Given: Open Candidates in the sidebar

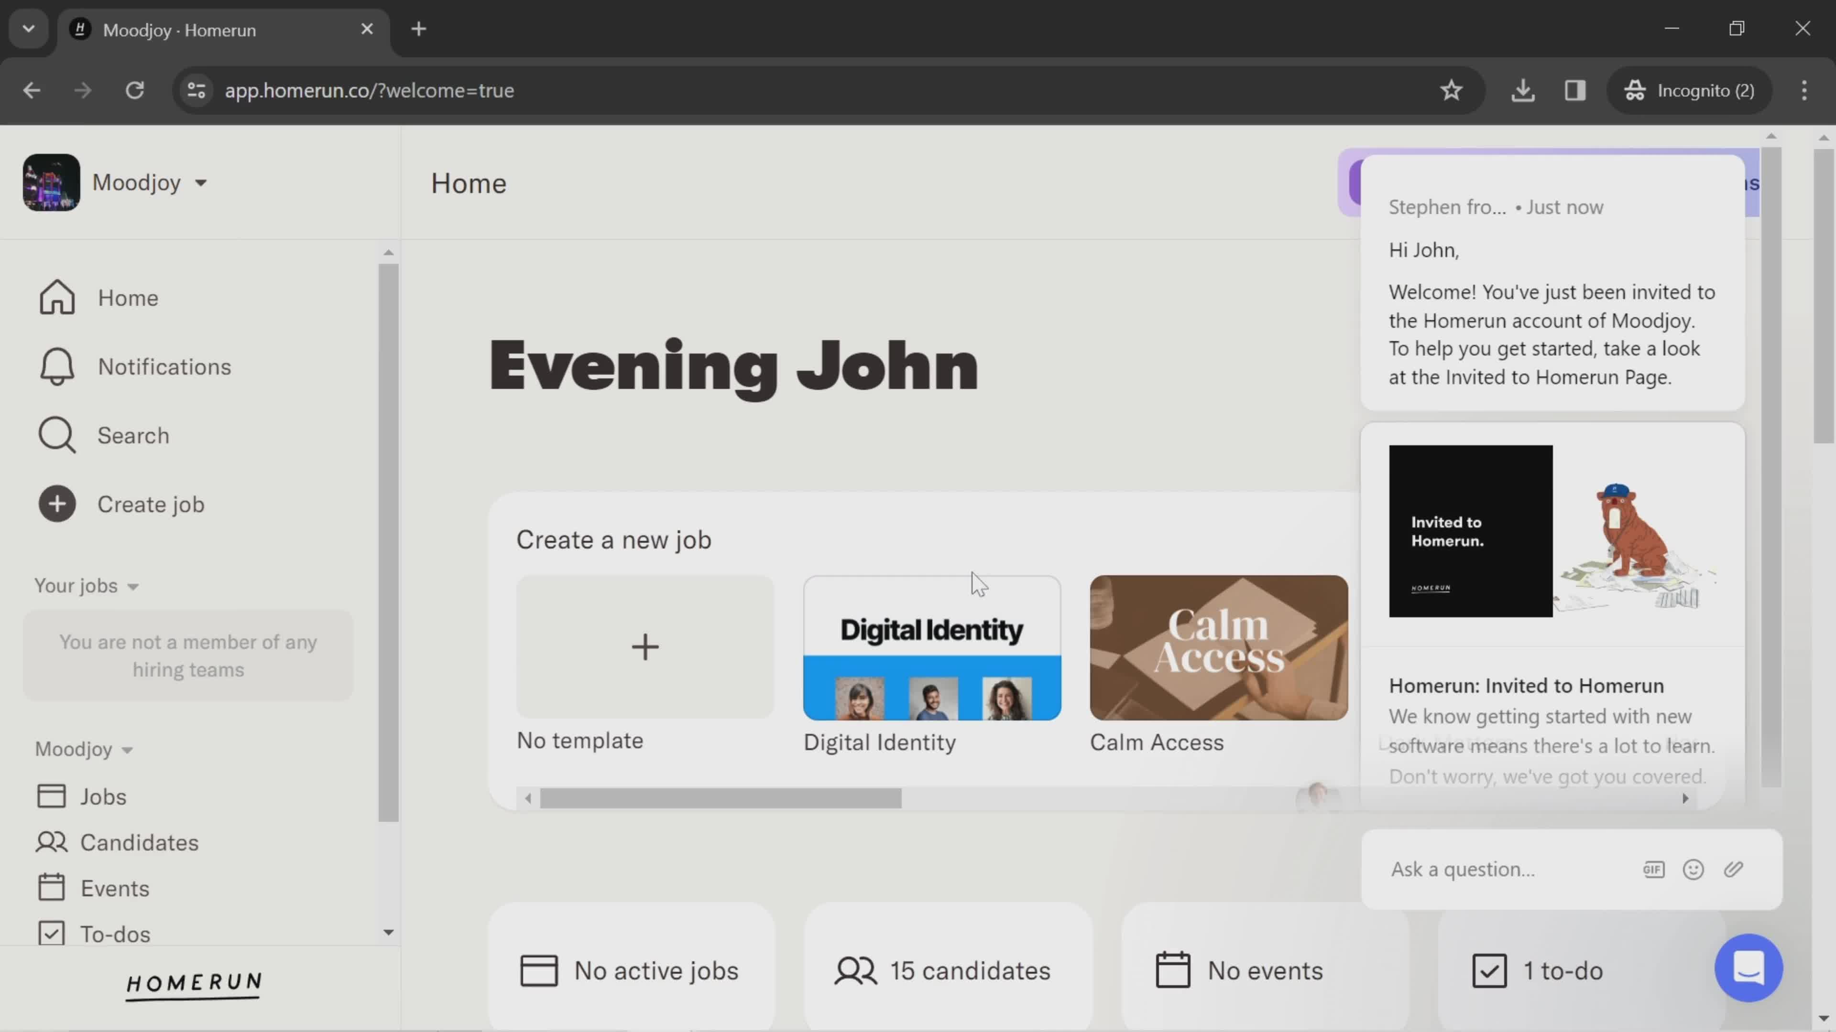Looking at the screenshot, I should point(118,842).
